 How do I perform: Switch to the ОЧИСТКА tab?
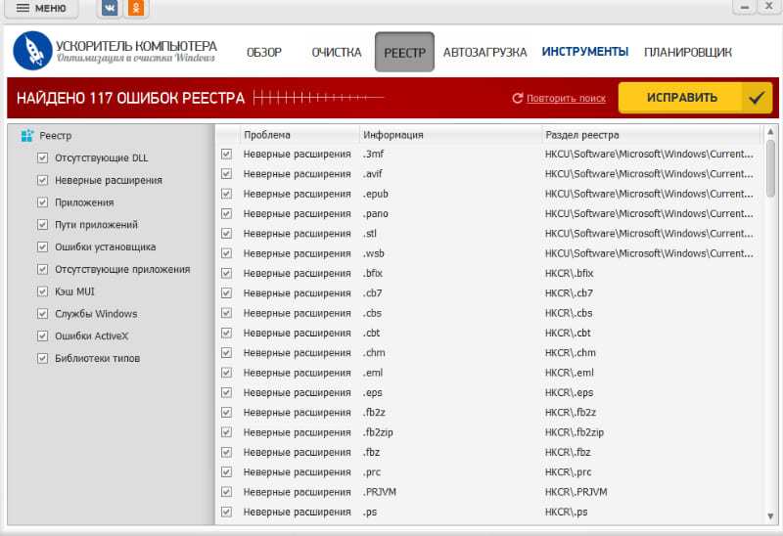[337, 53]
